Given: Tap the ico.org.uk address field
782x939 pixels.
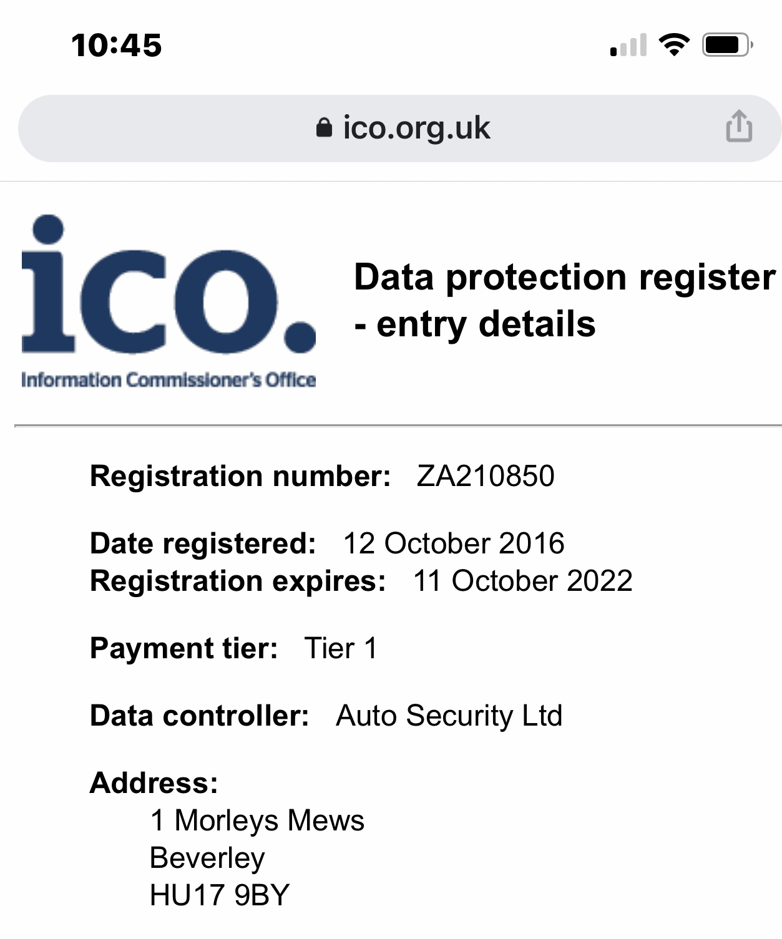Looking at the screenshot, I should 416,128.
